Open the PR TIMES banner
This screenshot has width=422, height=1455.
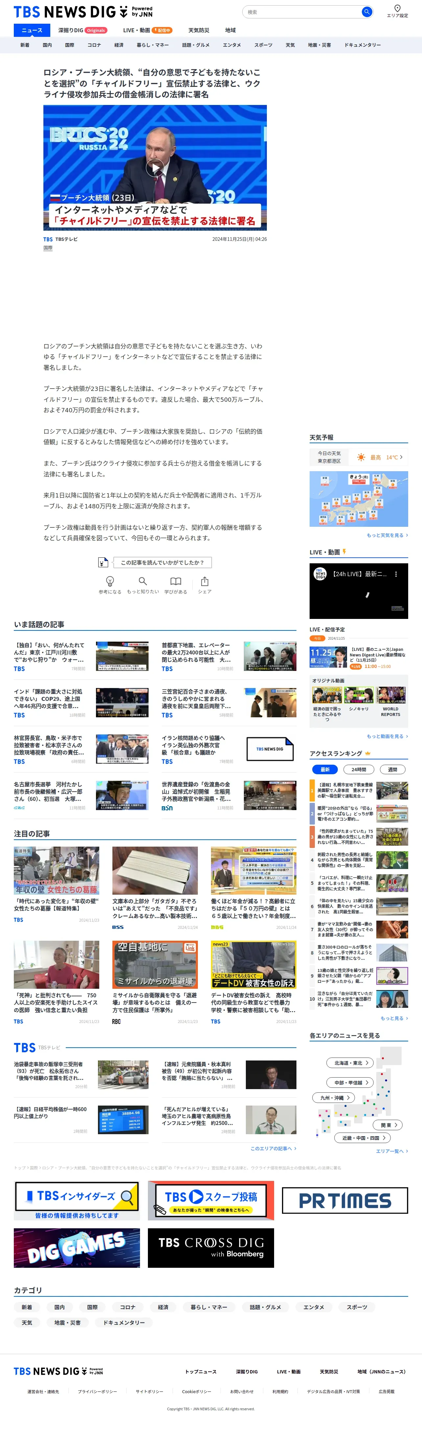(345, 1200)
